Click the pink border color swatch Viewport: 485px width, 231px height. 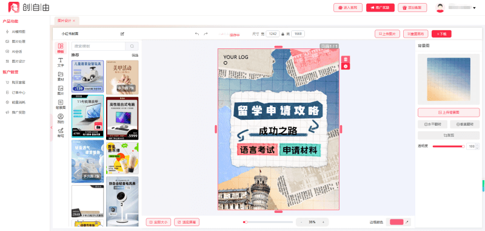[396, 222]
